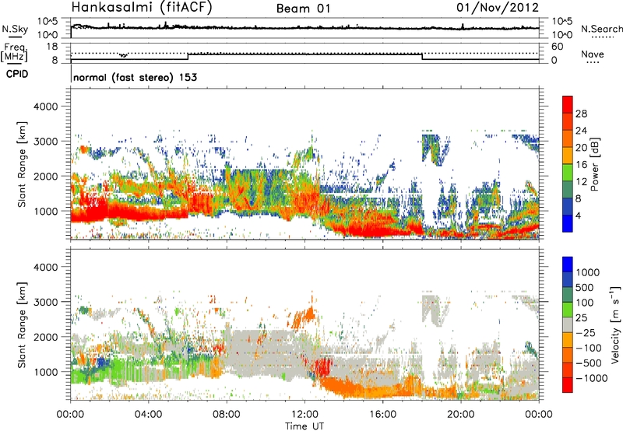Click the velocity colorbar value 1000
This screenshot has height=431, width=623.
coord(588,272)
